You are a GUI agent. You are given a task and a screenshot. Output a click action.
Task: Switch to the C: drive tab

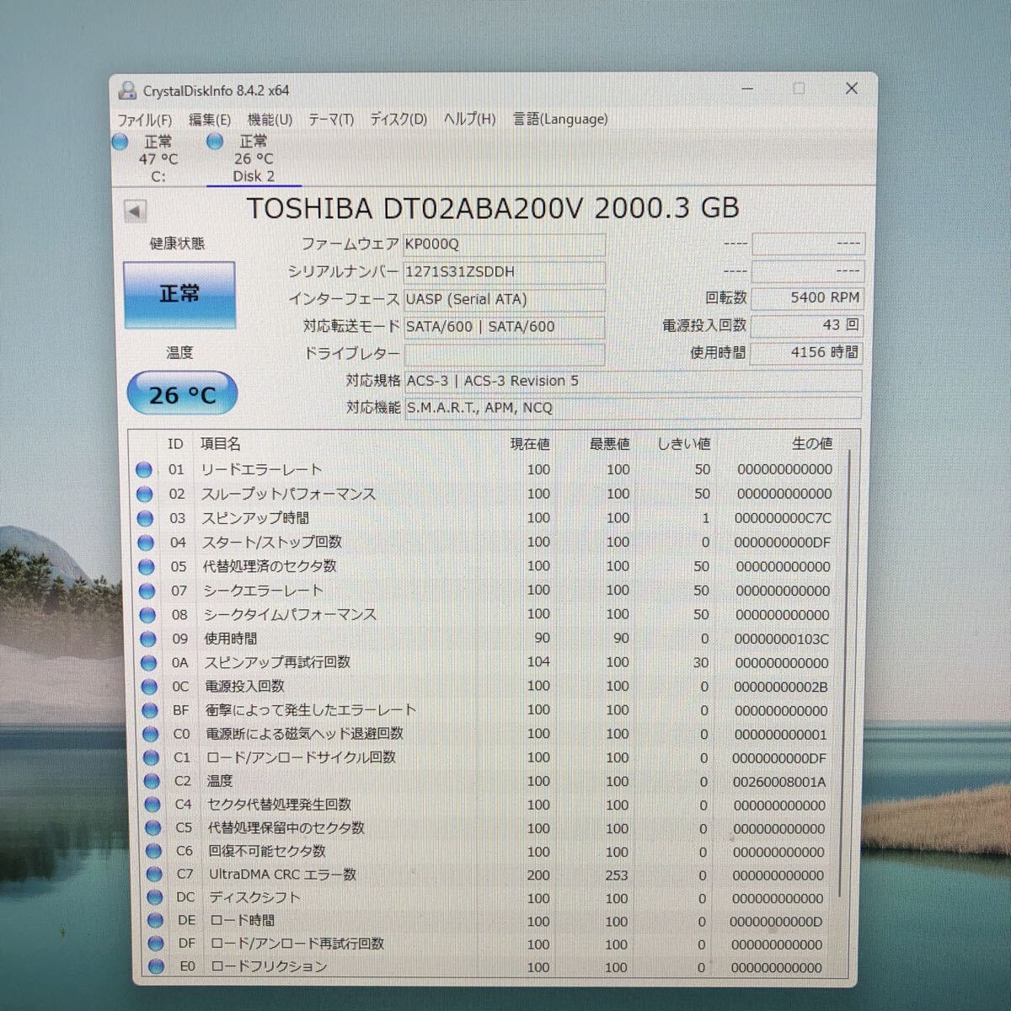click(158, 159)
